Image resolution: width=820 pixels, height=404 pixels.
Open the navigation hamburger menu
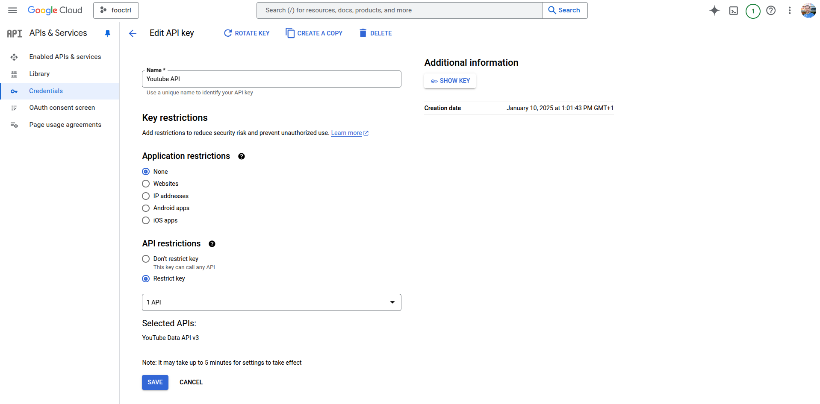point(12,10)
